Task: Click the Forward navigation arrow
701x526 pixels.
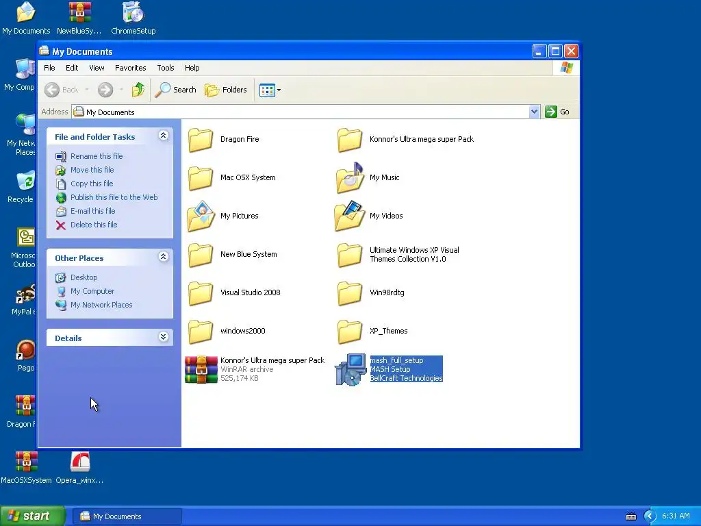Action: tap(105, 90)
